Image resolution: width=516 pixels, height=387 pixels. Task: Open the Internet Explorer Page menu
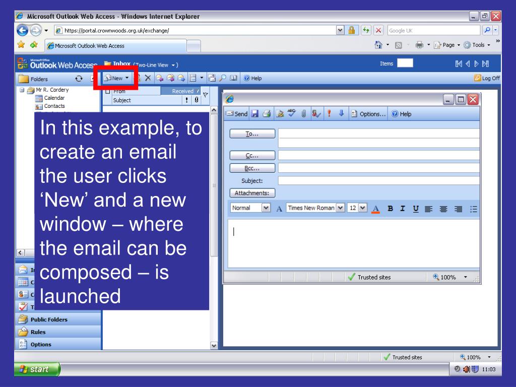[x=446, y=45]
